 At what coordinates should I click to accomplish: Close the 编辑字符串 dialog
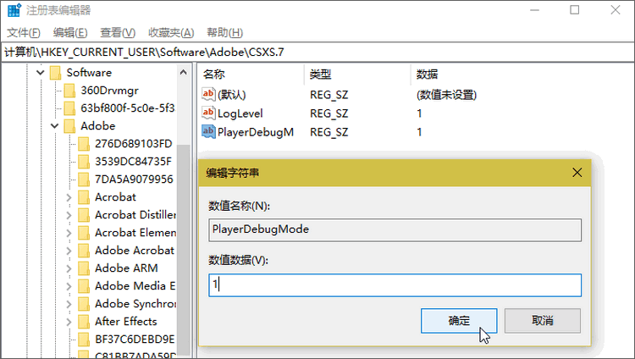tap(577, 172)
